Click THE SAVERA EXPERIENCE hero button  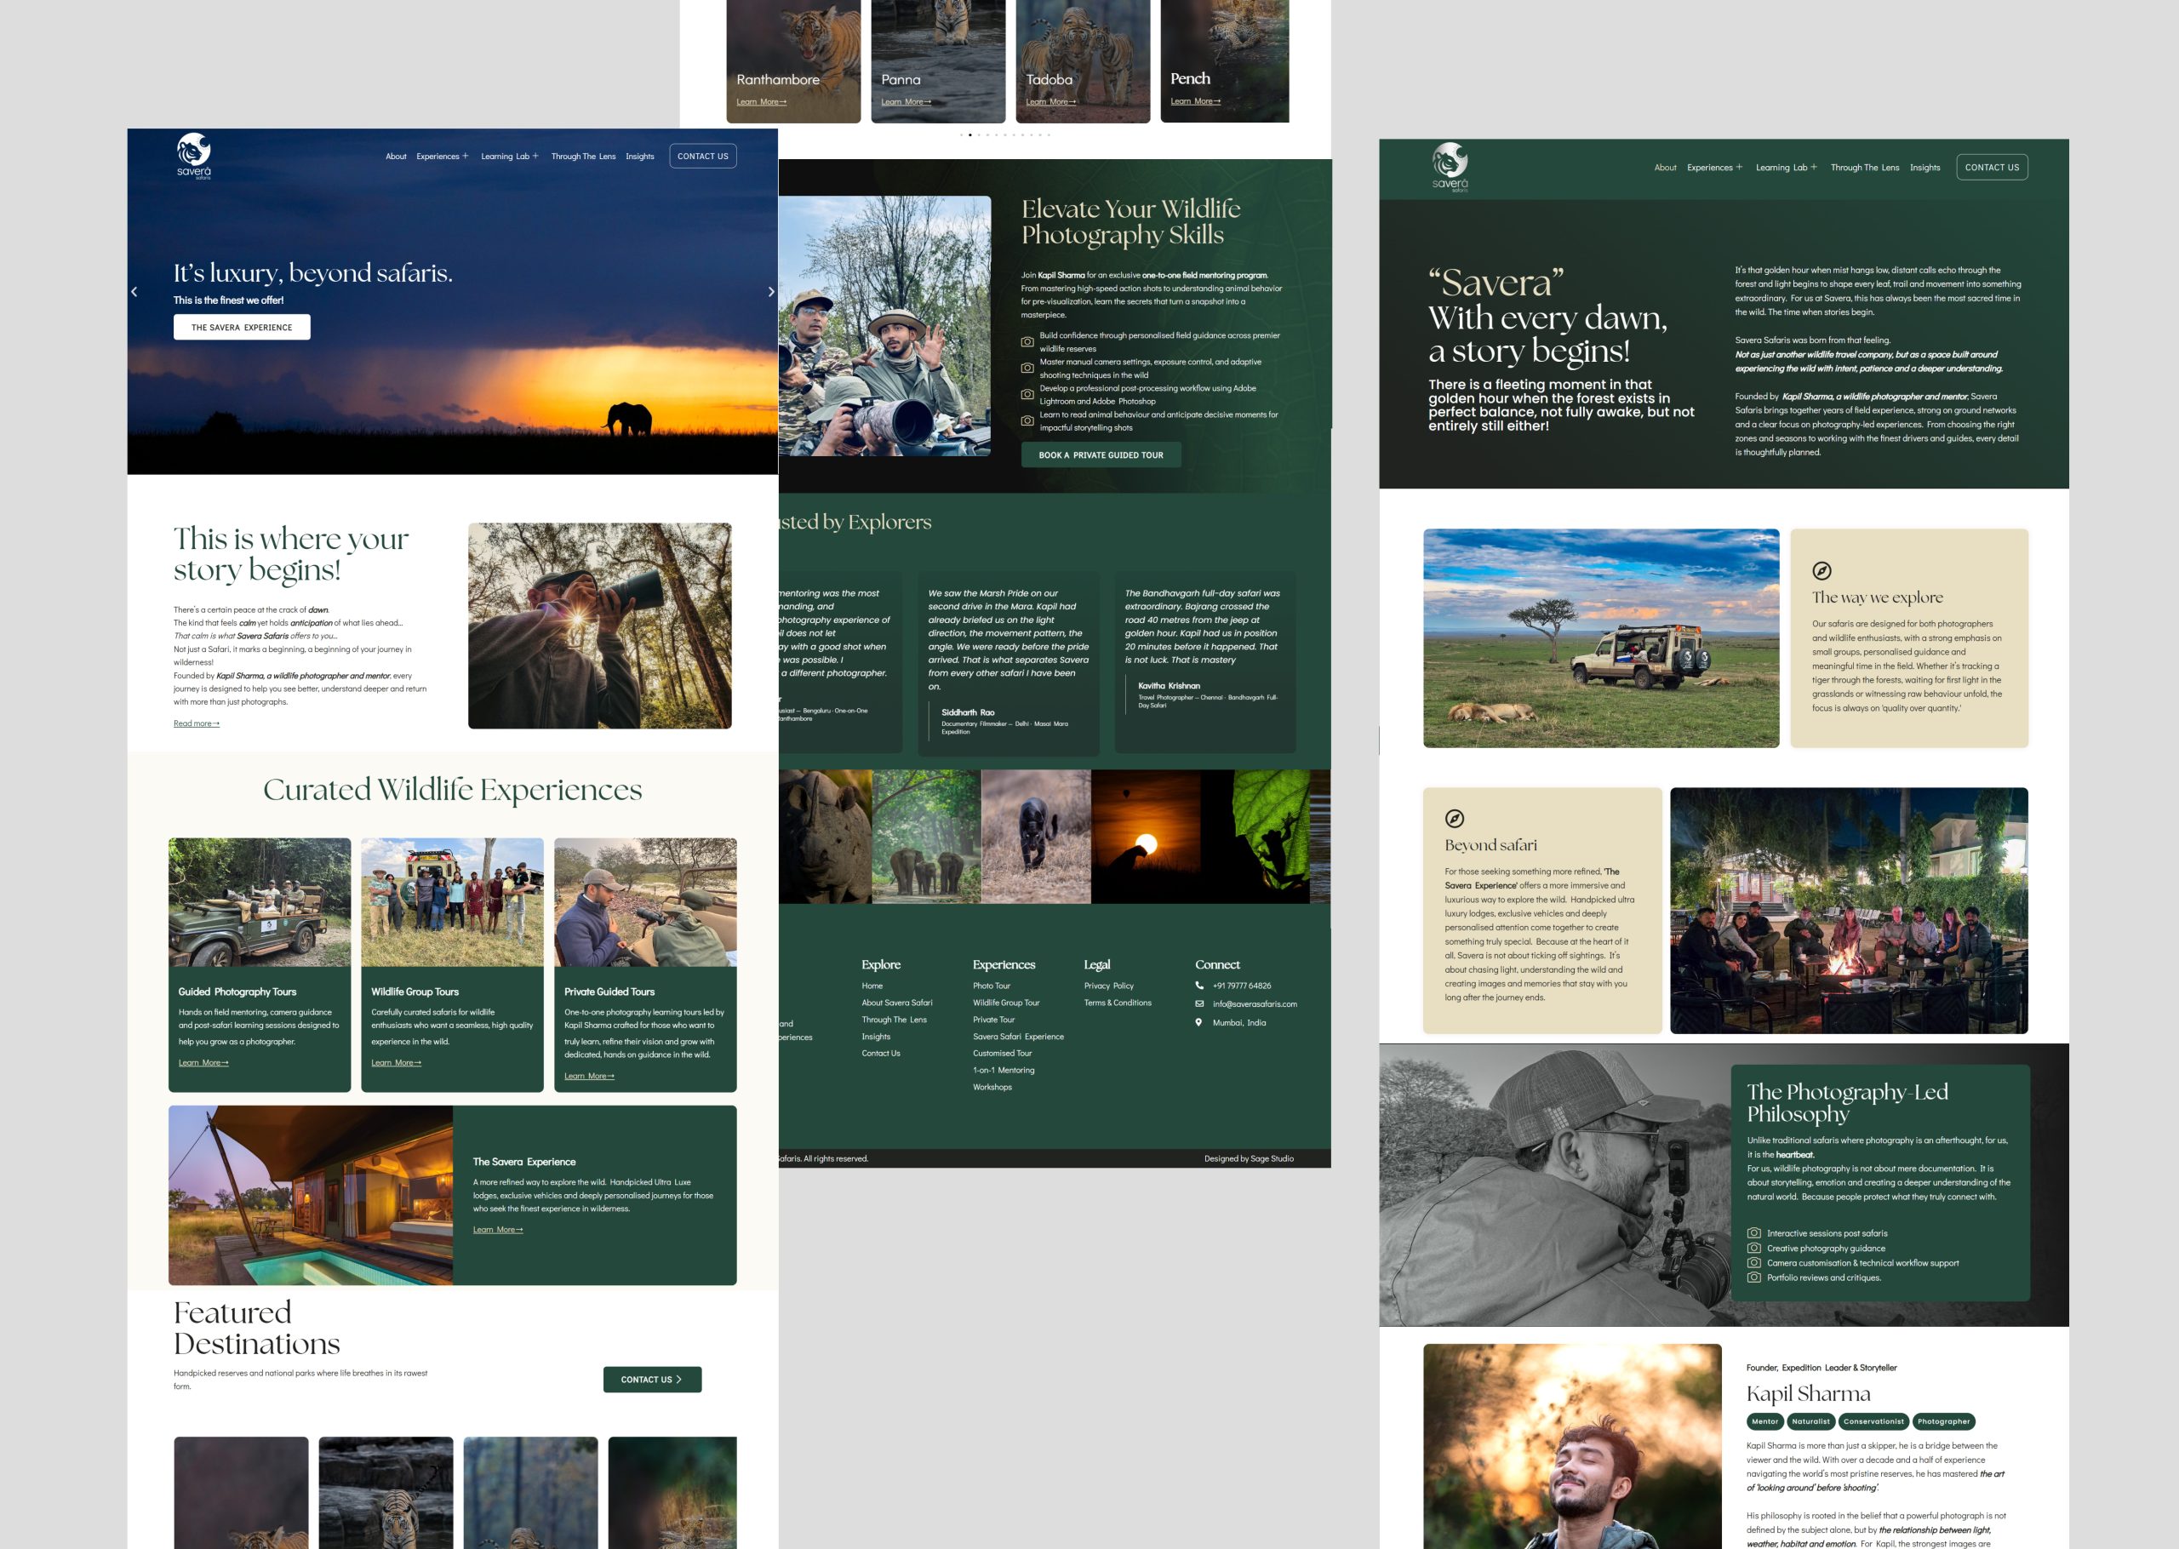click(243, 327)
